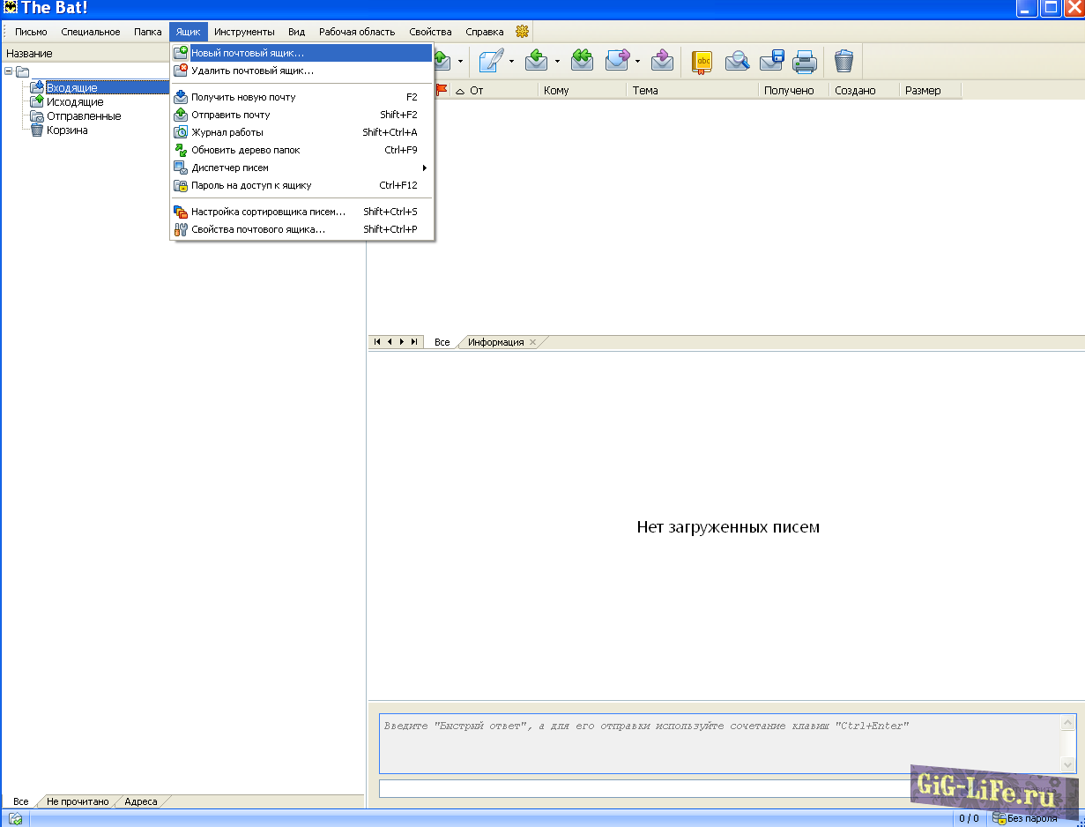Print the message with printer icon

pos(804,61)
